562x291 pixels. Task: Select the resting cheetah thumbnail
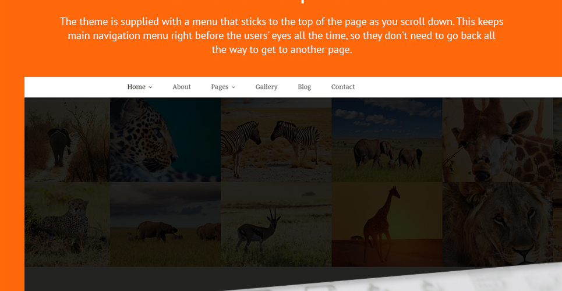click(68, 224)
